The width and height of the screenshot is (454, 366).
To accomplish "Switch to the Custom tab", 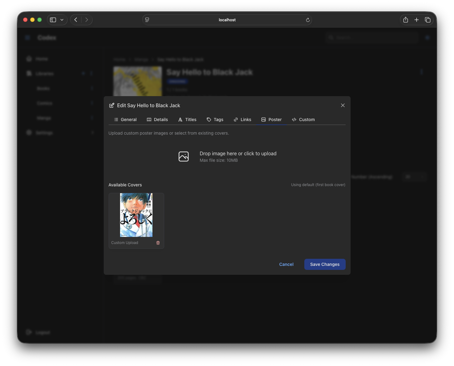I will click(x=303, y=120).
